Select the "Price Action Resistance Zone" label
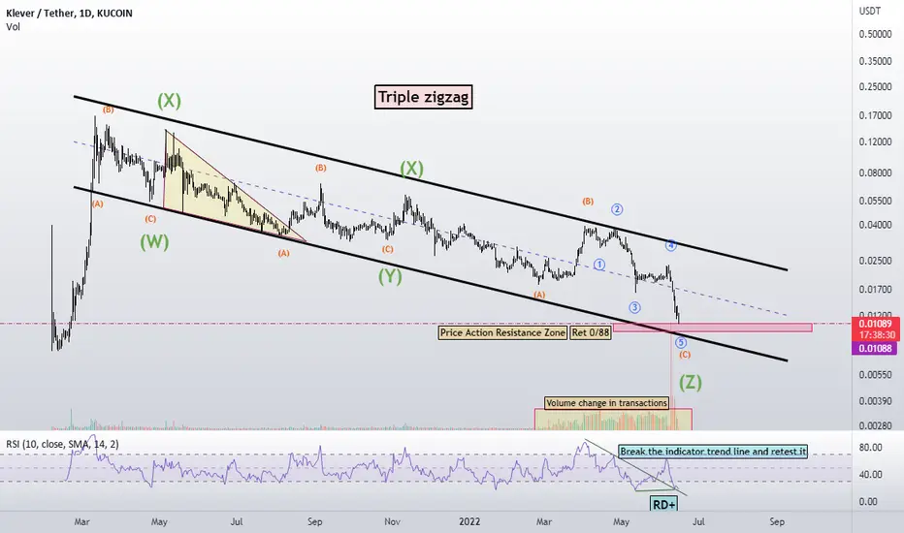Image resolution: width=904 pixels, height=533 pixels. click(502, 332)
